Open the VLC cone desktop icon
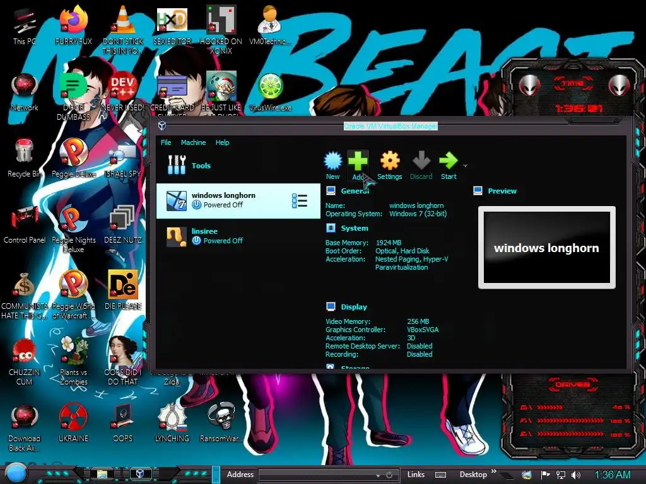Image resolution: width=646 pixels, height=484 pixels. [x=123, y=20]
